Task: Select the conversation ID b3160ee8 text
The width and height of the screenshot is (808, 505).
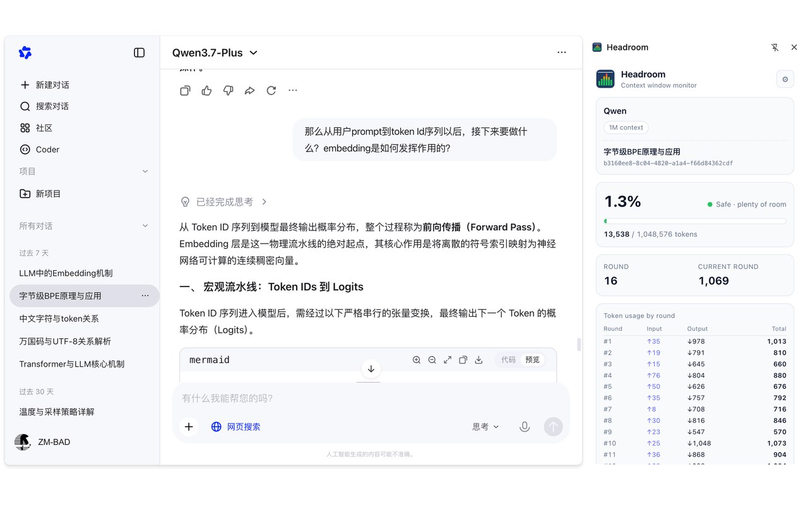Action: click(x=668, y=163)
